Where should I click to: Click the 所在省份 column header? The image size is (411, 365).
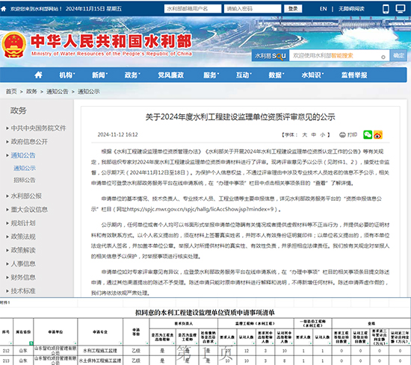(23, 331)
